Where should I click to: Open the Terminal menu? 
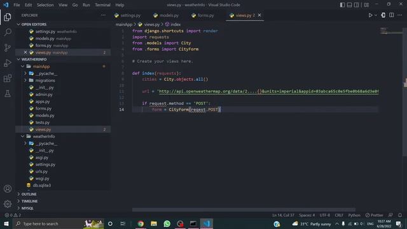coord(102,5)
